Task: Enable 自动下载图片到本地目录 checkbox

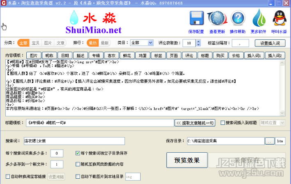Action: click(x=78, y=176)
